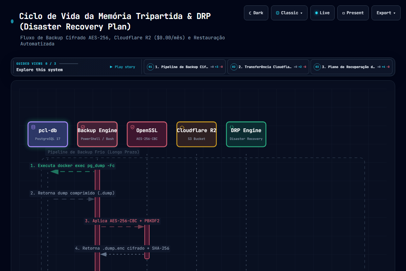
Task: Click the database icon on pcl-db
Action: pos(33,127)
